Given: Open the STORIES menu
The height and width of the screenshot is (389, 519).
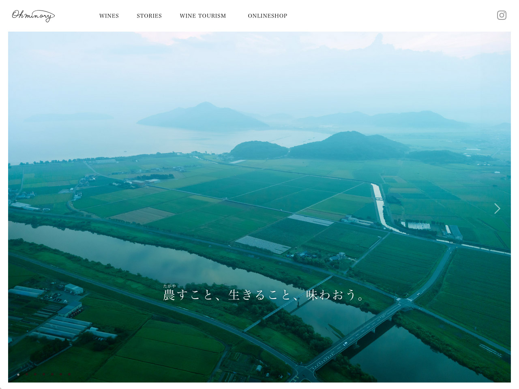Looking at the screenshot, I should pos(149,16).
